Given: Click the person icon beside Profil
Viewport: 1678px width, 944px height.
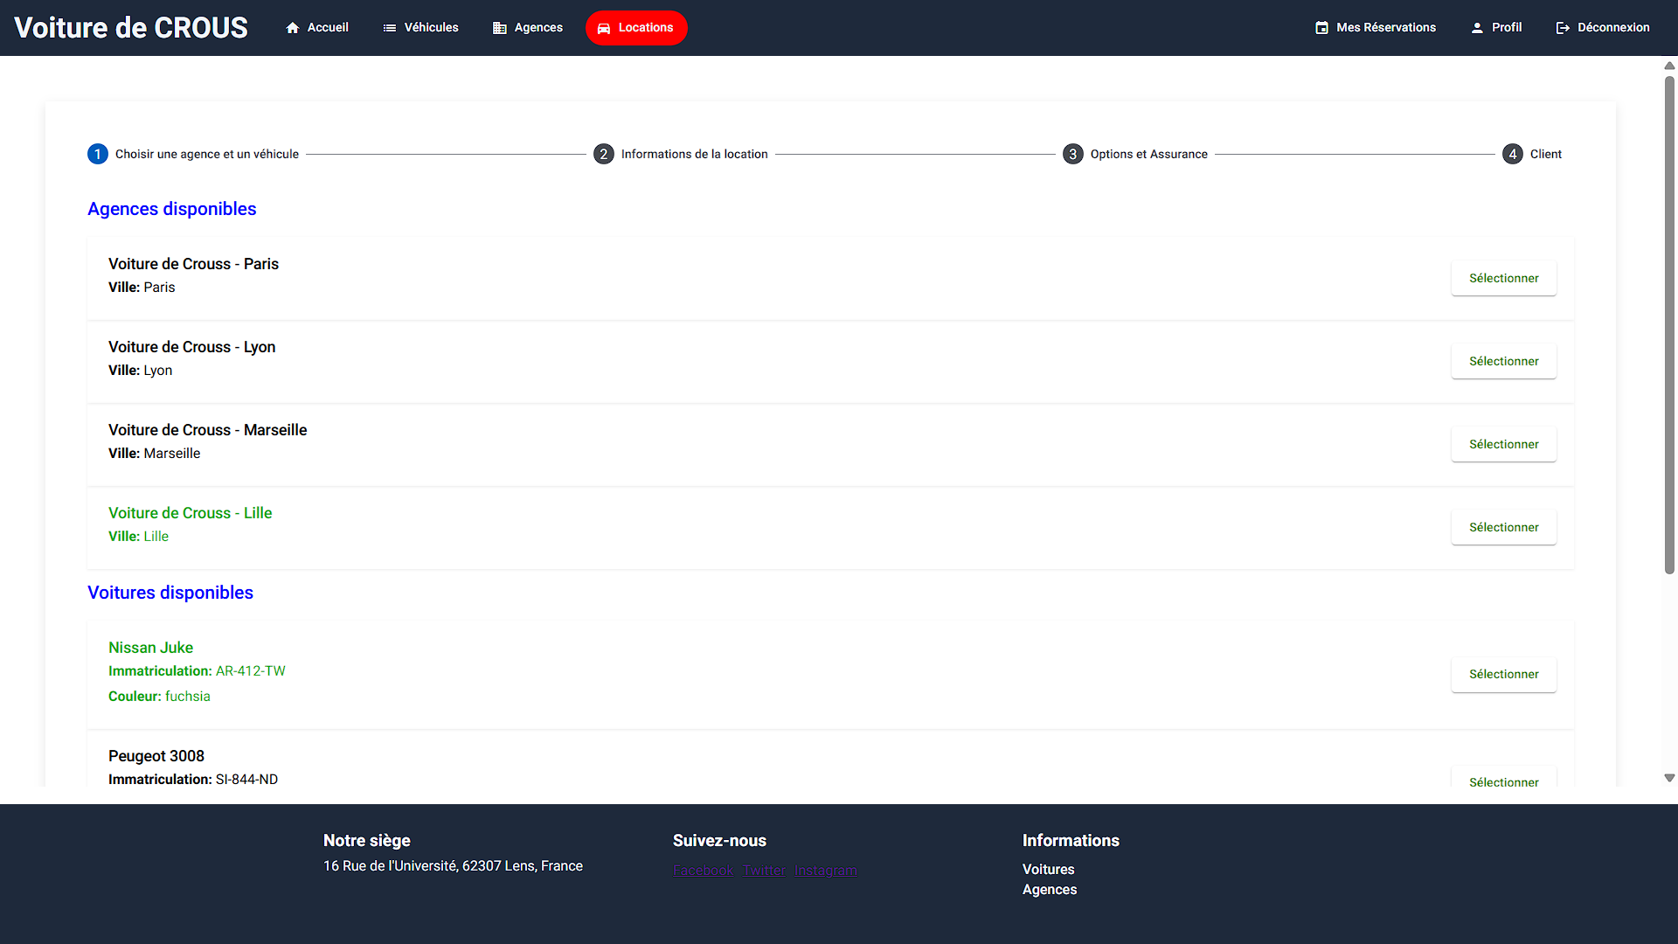Looking at the screenshot, I should [x=1477, y=28].
